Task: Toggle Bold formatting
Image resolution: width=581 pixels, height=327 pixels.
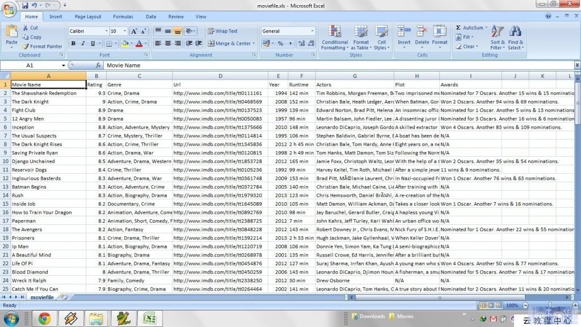Action: click(x=73, y=44)
